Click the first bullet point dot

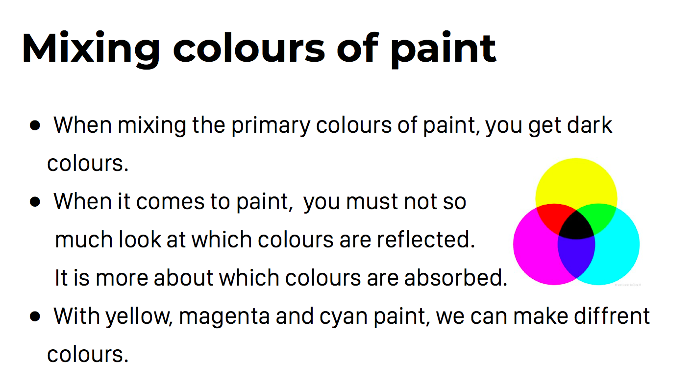(35, 126)
